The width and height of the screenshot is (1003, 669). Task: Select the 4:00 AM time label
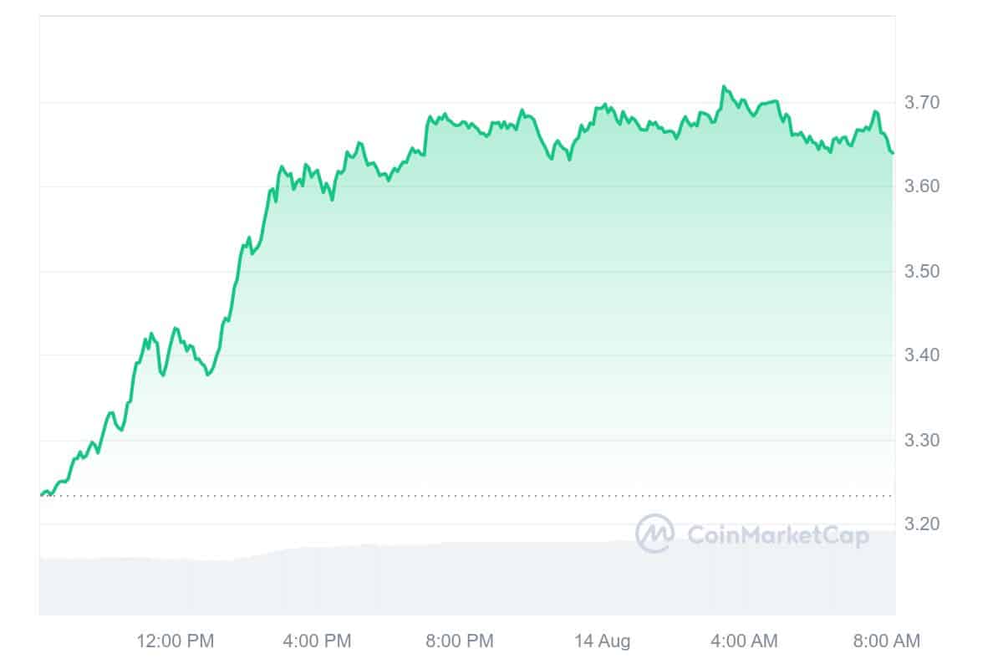tap(744, 641)
